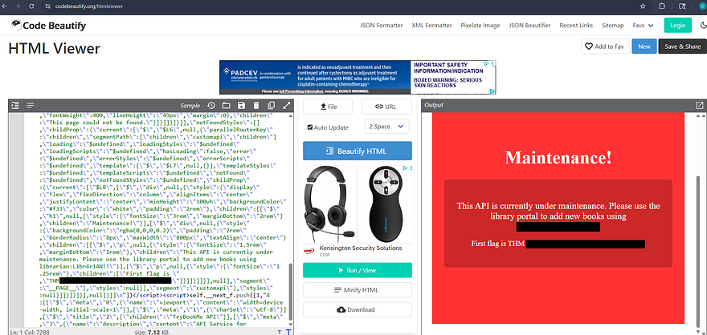The width and height of the screenshot is (707, 335).
Task: Click the copy icon in editor toolbar
Action: 272,106
